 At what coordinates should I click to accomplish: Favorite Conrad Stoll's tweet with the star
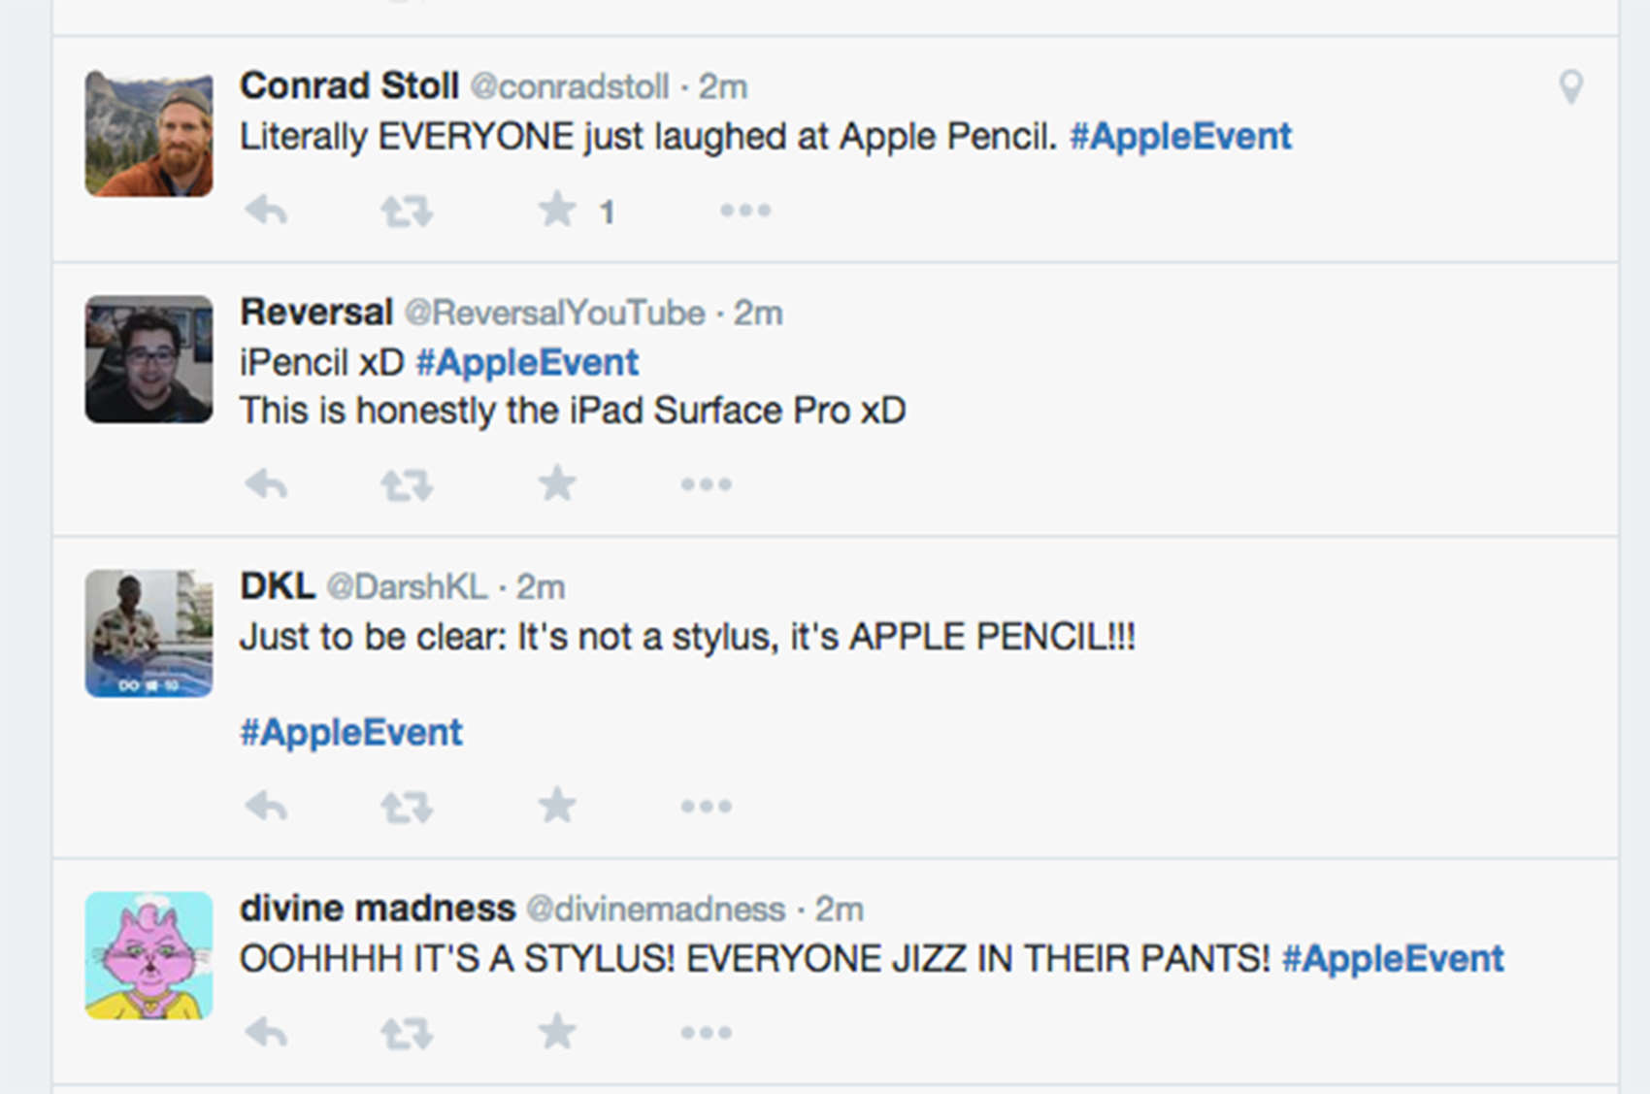557,210
